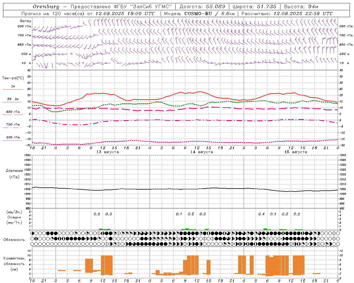Click the "(мм/3ч.)" precipitation unit label
Image resolution: width=354 pixels, height=283 pixels.
click(14, 212)
